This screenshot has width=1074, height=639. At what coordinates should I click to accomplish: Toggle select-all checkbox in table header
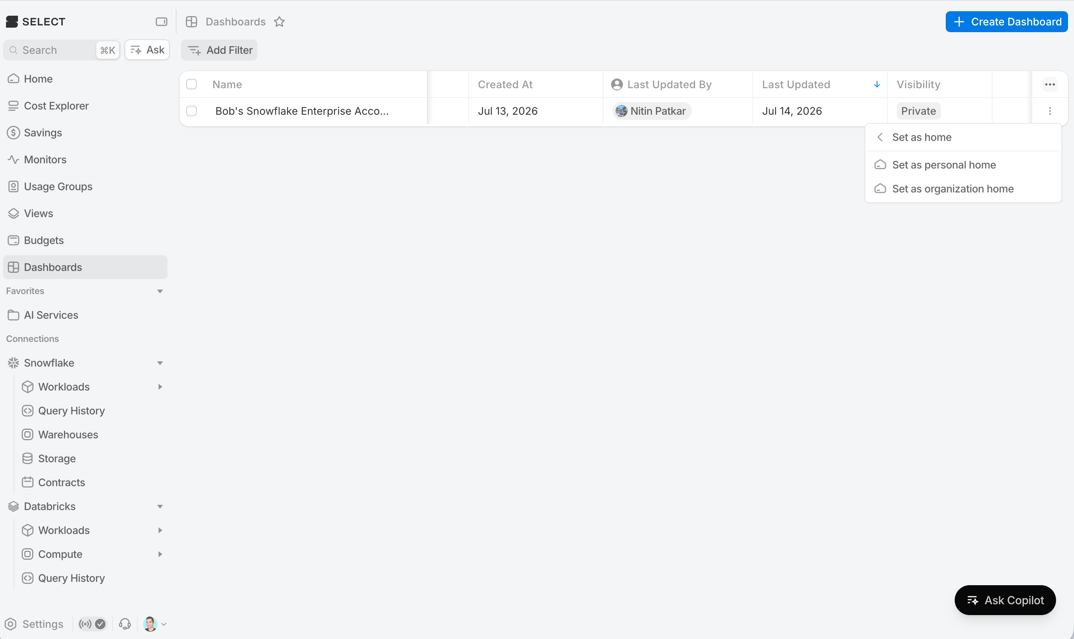[191, 84]
